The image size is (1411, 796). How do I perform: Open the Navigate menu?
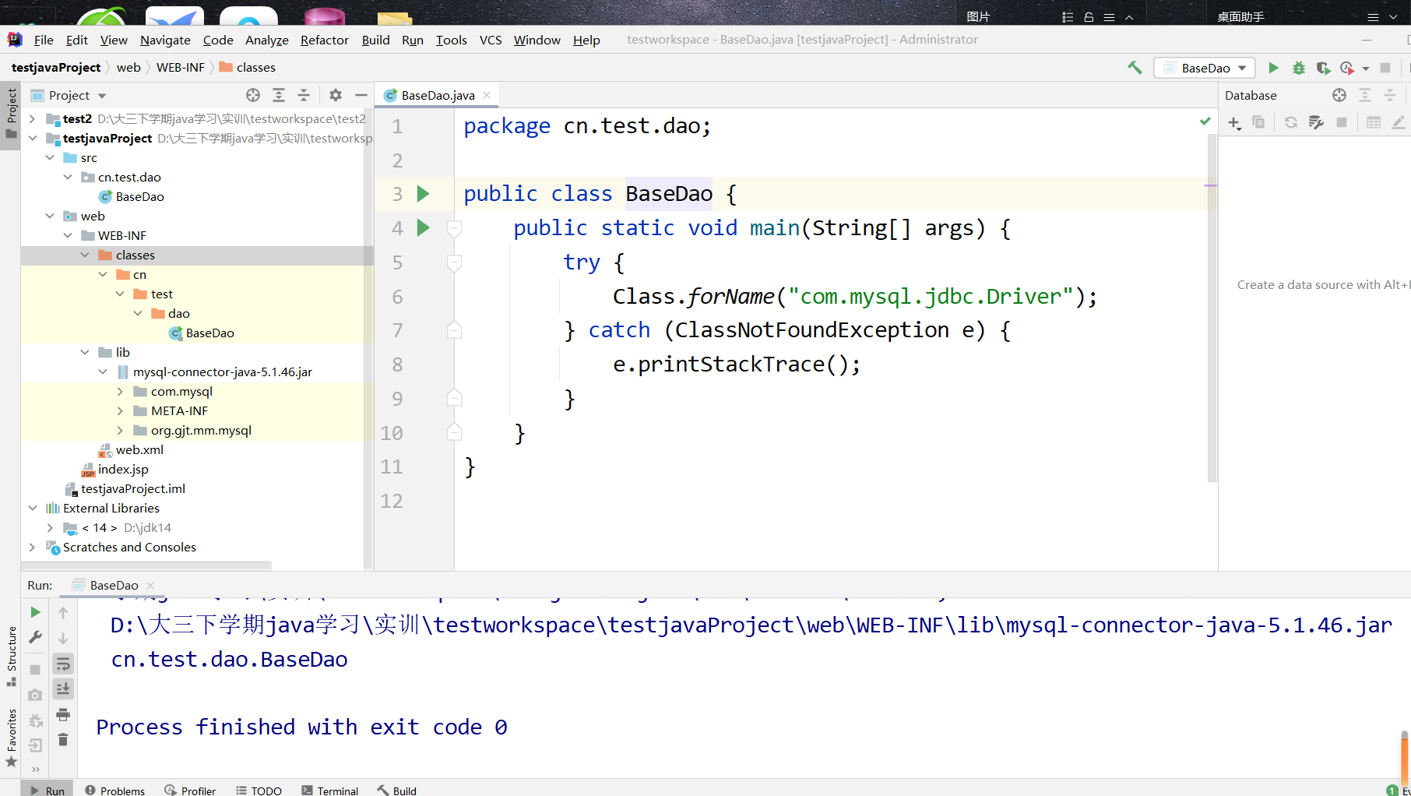coord(165,40)
